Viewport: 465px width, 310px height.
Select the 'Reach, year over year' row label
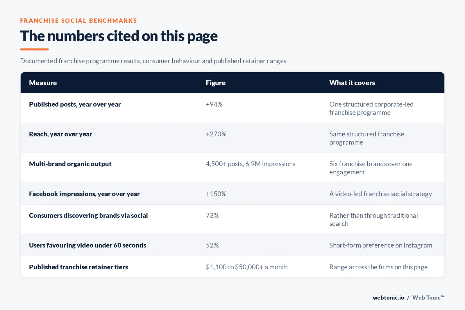click(x=60, y=134)
